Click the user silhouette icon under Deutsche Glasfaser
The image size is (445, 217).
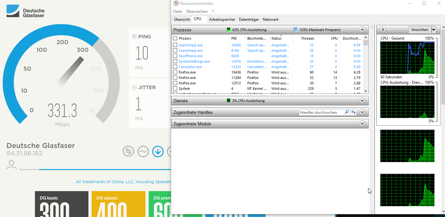click(12, 165)
